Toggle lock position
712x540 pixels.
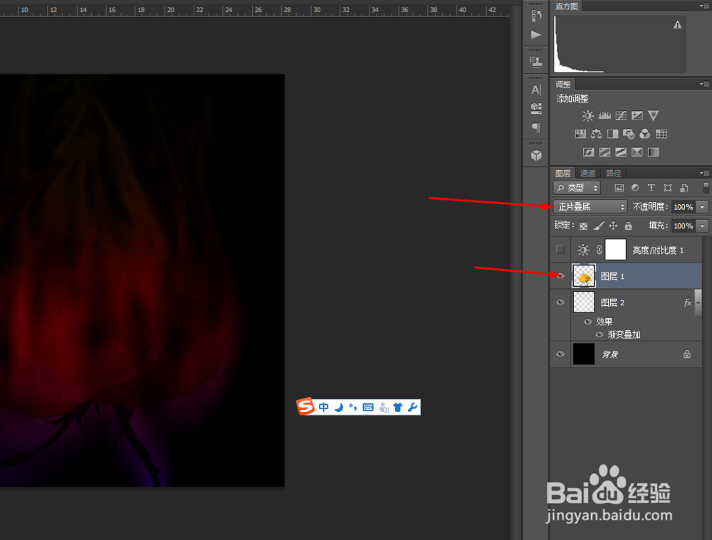pyautogui.click(x=614, y=226)
